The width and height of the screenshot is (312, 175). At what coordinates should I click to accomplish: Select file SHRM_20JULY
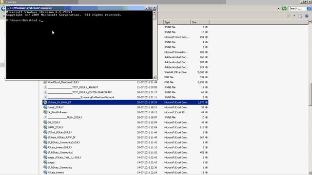tap(55, 127)
